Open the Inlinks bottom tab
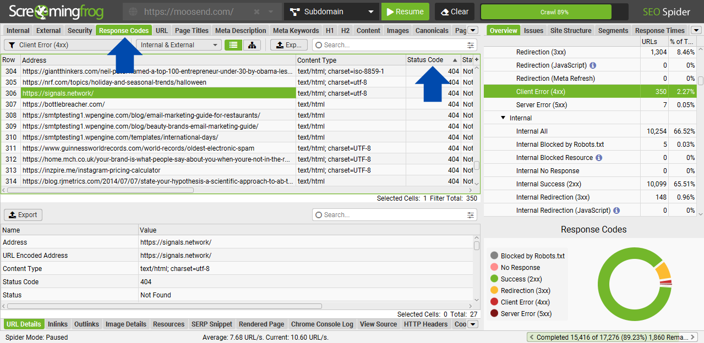704x343 pixels. coord(58,324)
